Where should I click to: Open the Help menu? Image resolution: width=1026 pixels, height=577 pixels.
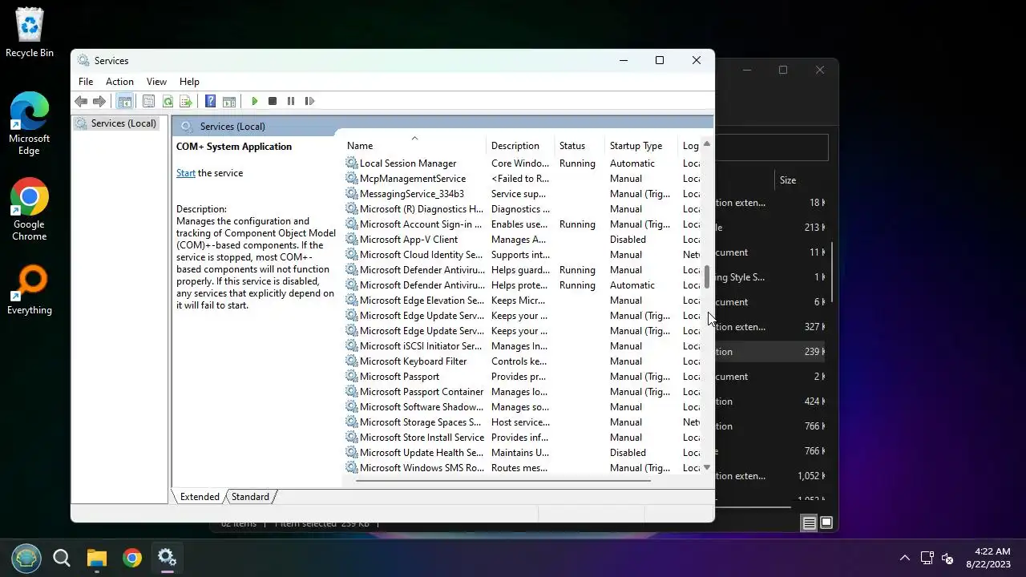pos(189,82)
